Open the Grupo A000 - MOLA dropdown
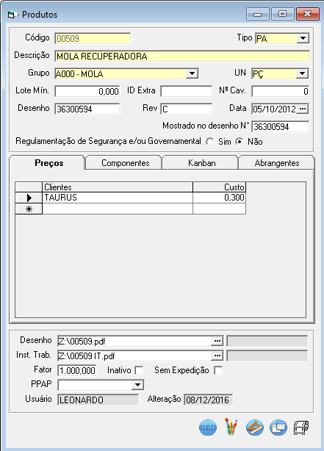Screen dimensions: 324x451 click(x=192, y=73)
